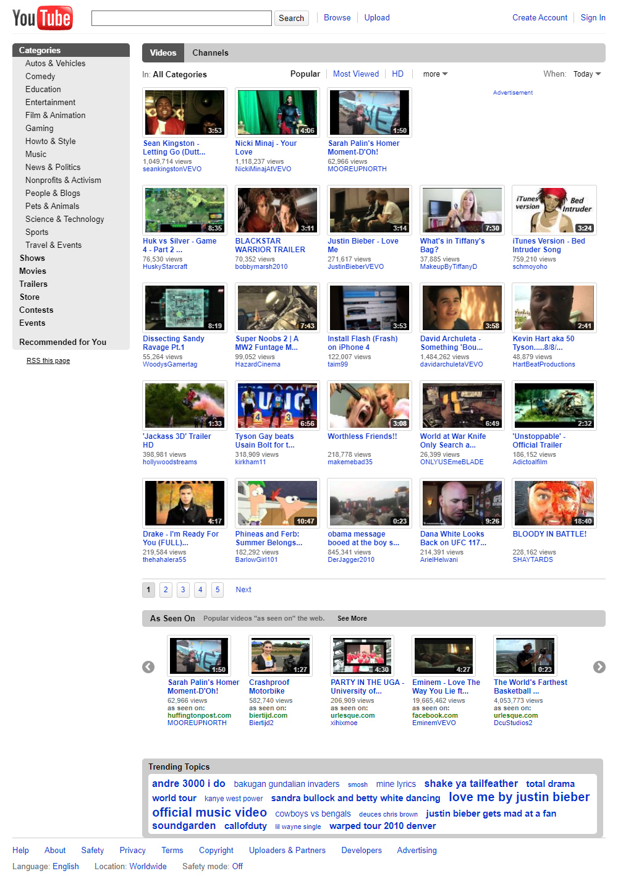Open Sean Kingston Letting Go video thumbnail
This screenshot has height=884, width=618.
(x=184, y=113)
